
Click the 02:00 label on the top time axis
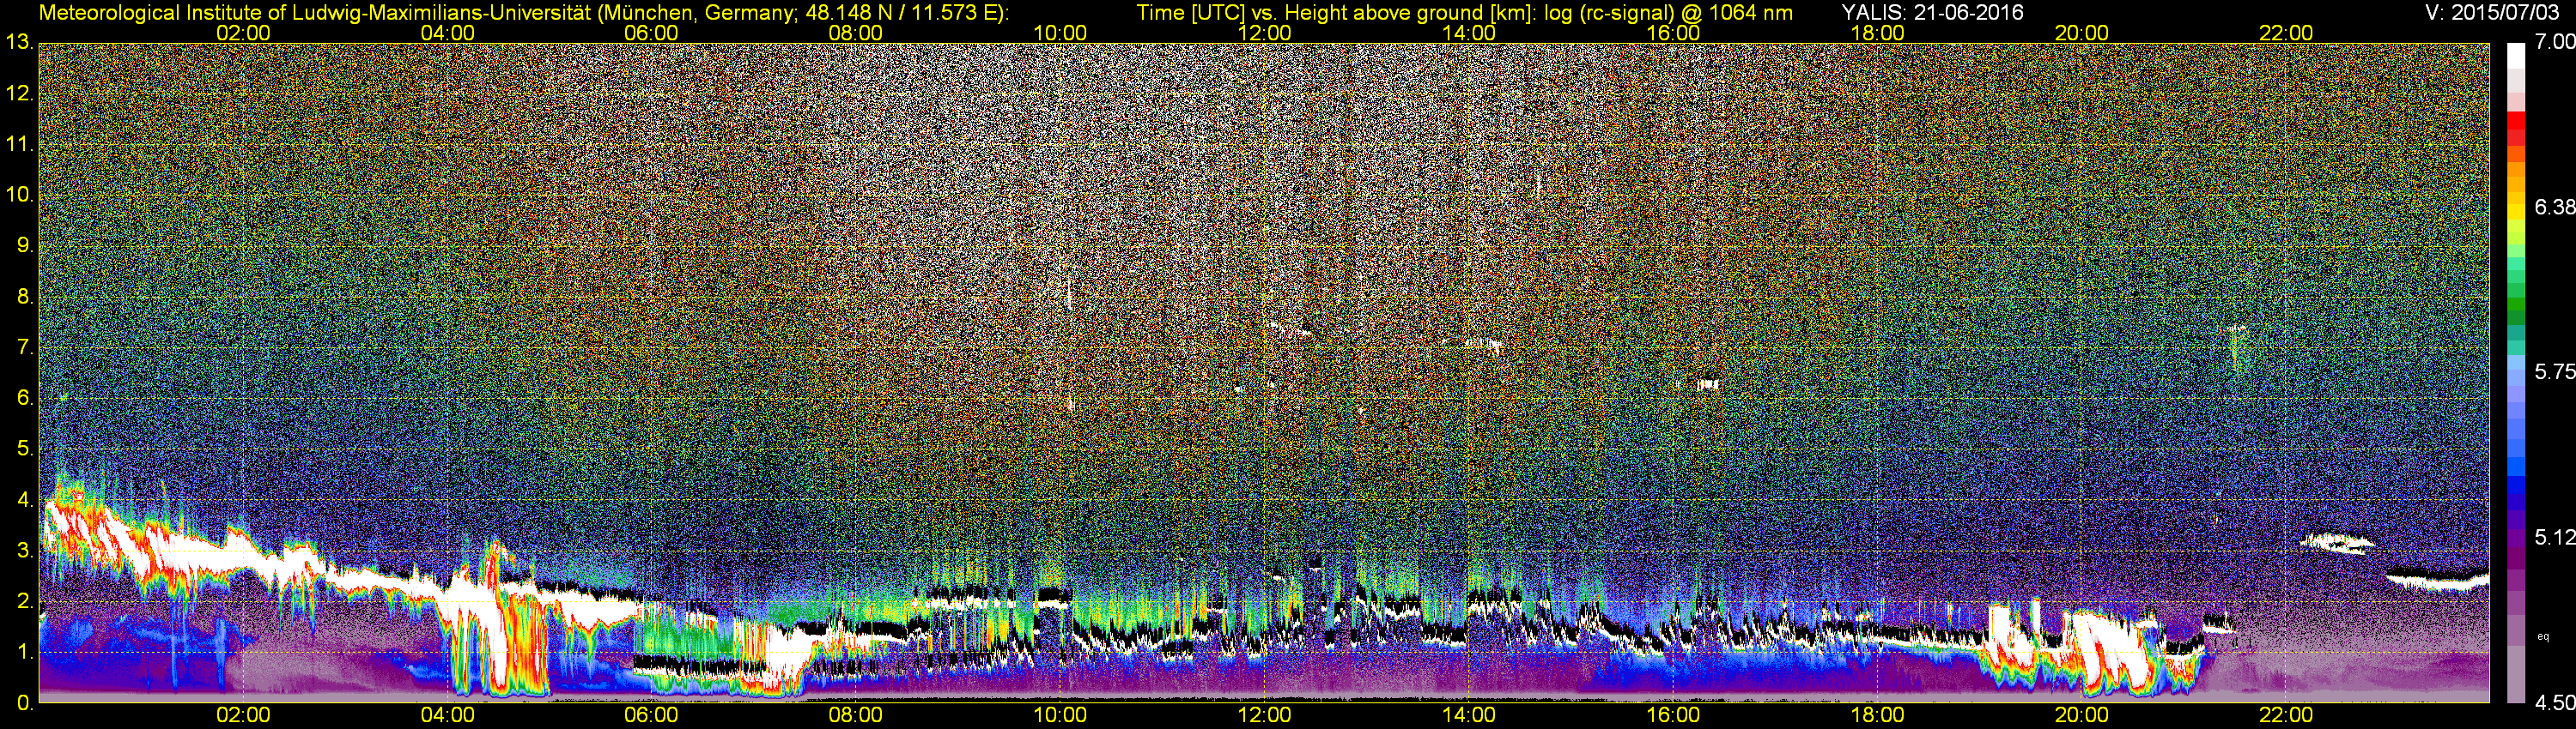243,33
